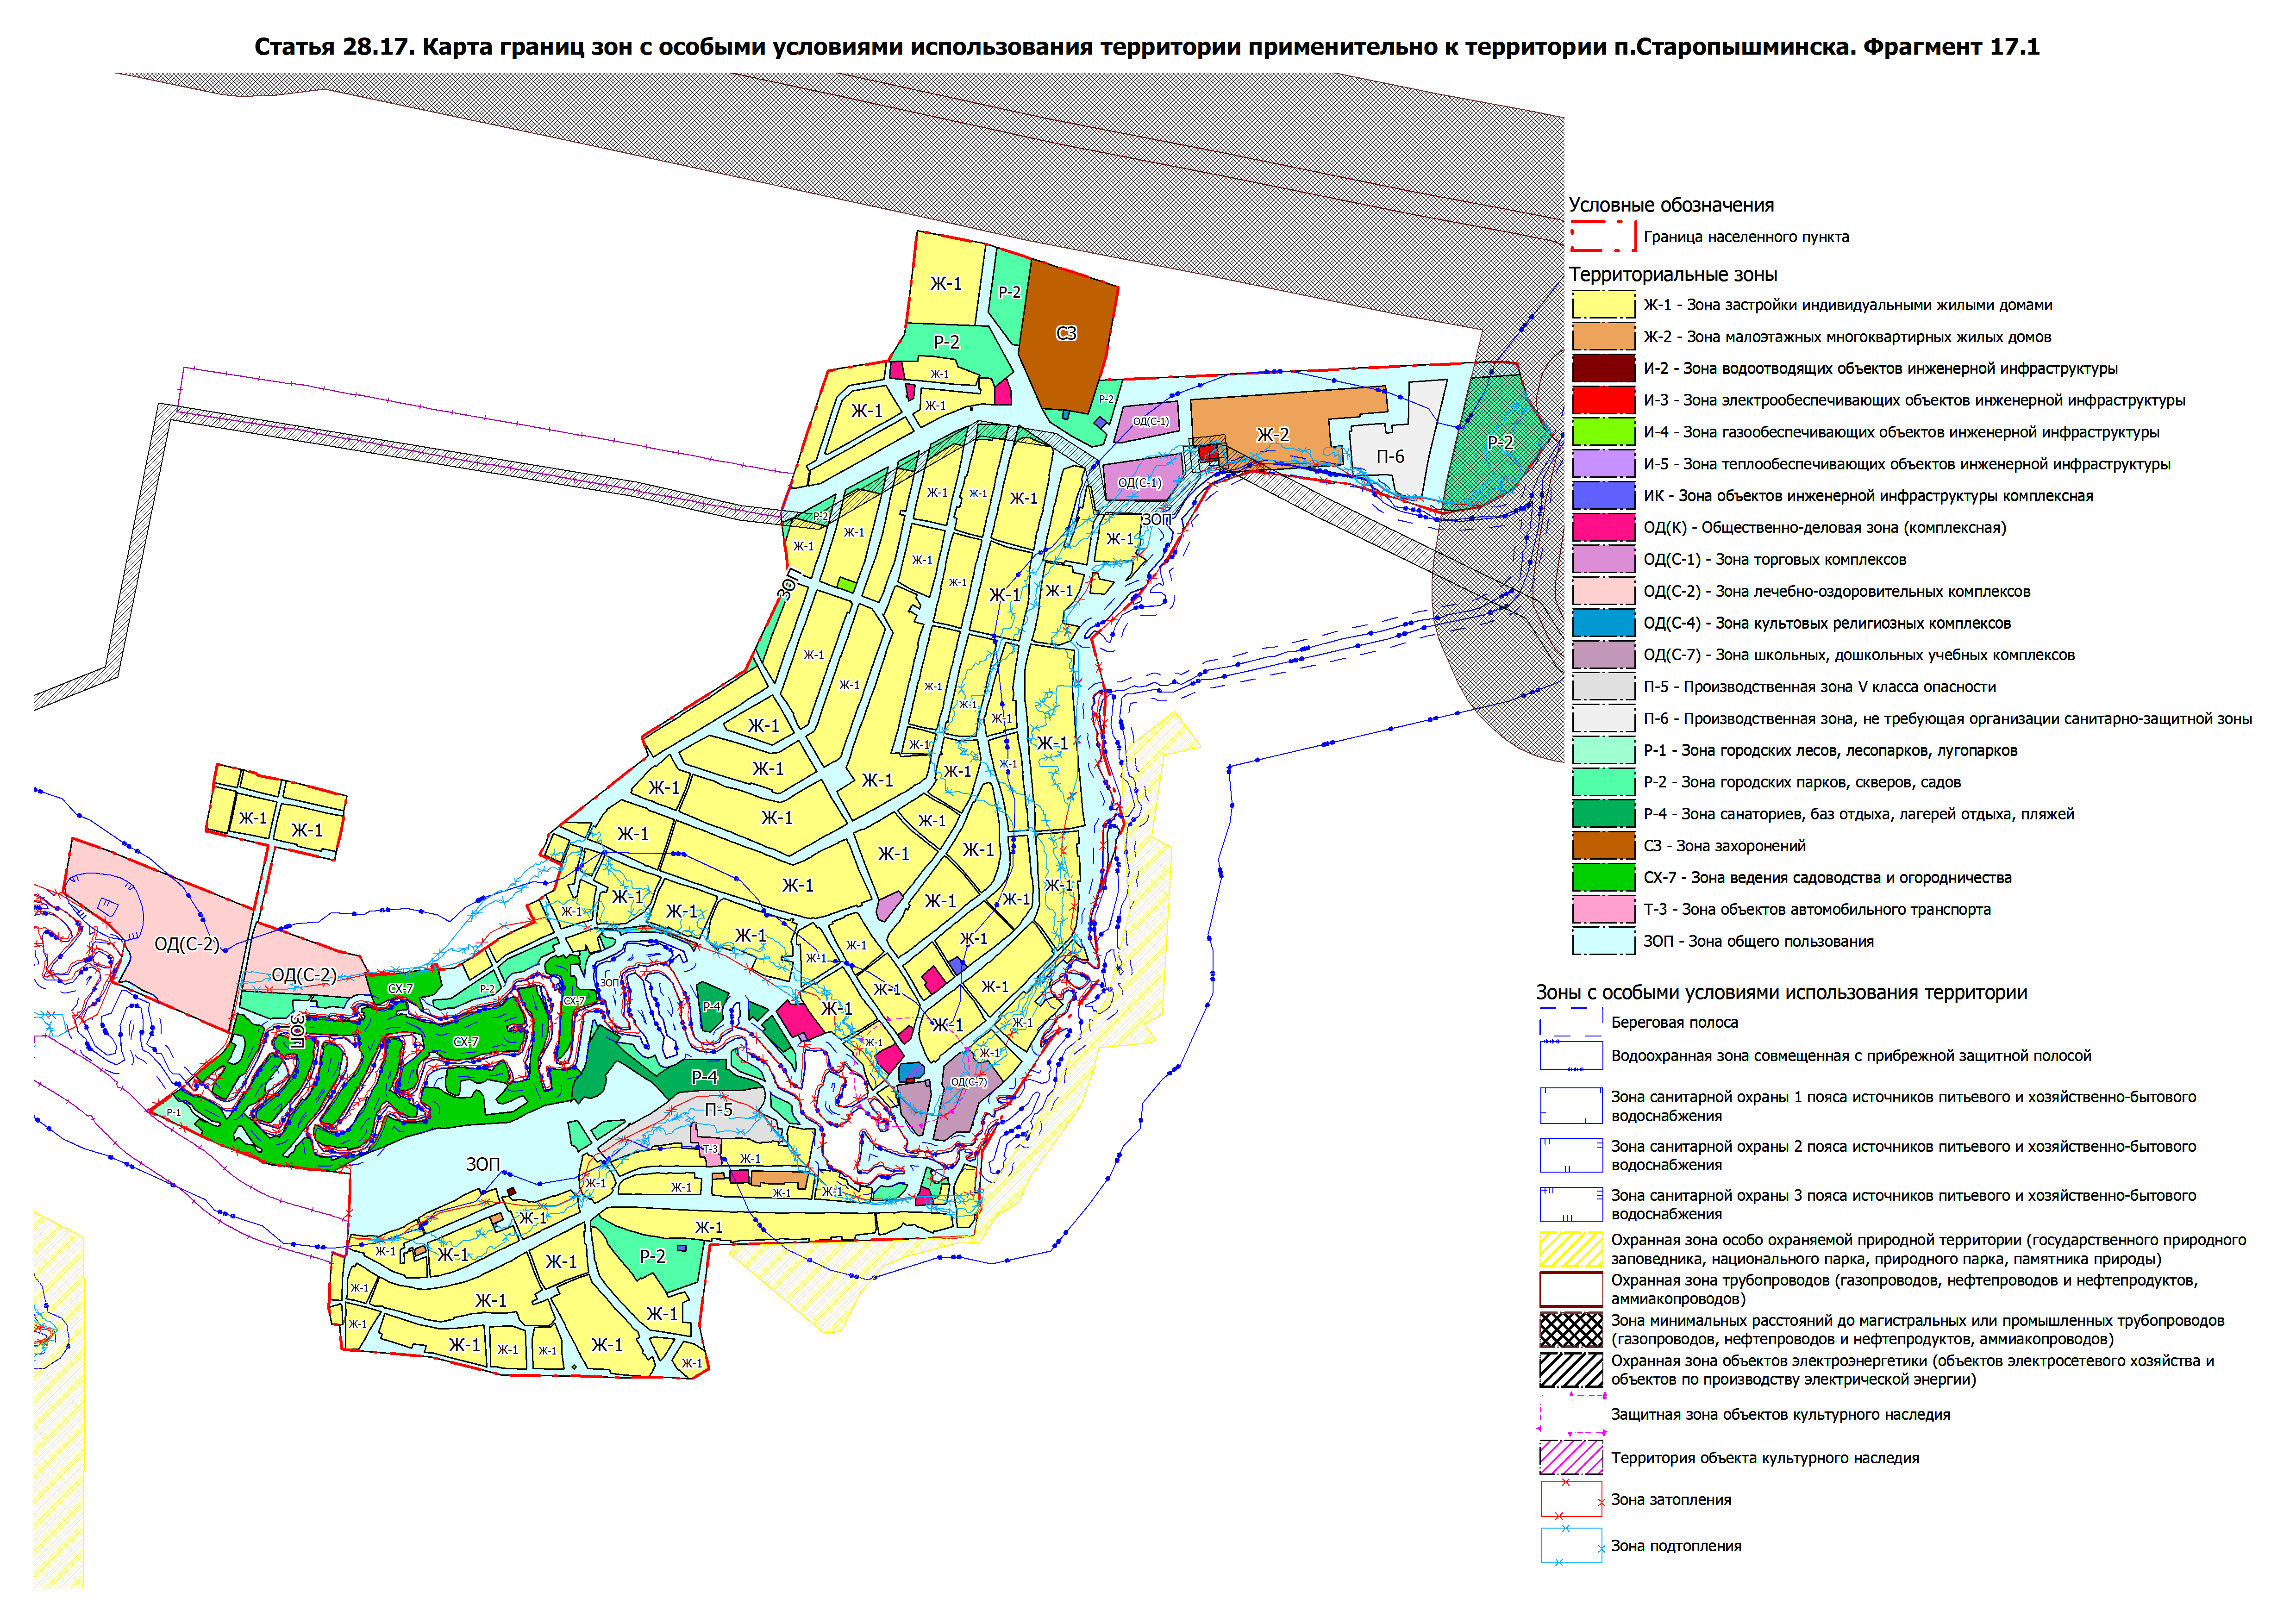
Task: Click the Условные обозначения legend heading
Action: [x=1671, y=205]
